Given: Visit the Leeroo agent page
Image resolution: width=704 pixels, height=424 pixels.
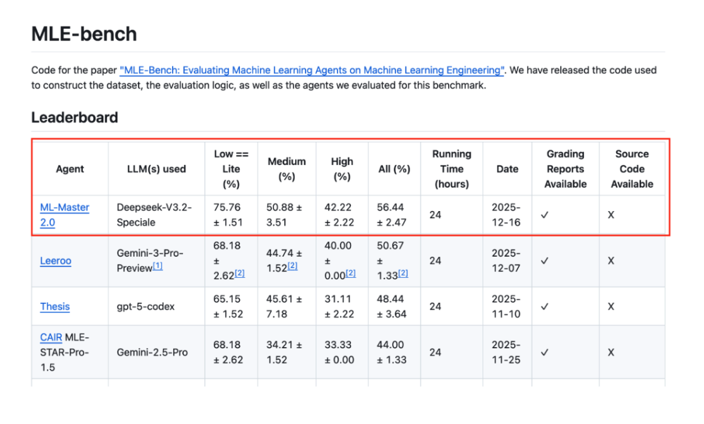Looking at the screenshot, I should 55,260.
